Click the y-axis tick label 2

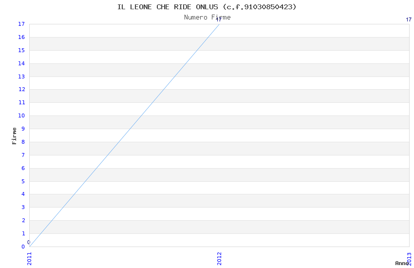click(23, 220)
